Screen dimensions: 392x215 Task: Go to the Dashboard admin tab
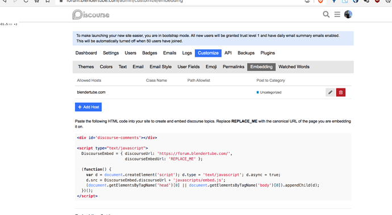(x=86, y=53)
